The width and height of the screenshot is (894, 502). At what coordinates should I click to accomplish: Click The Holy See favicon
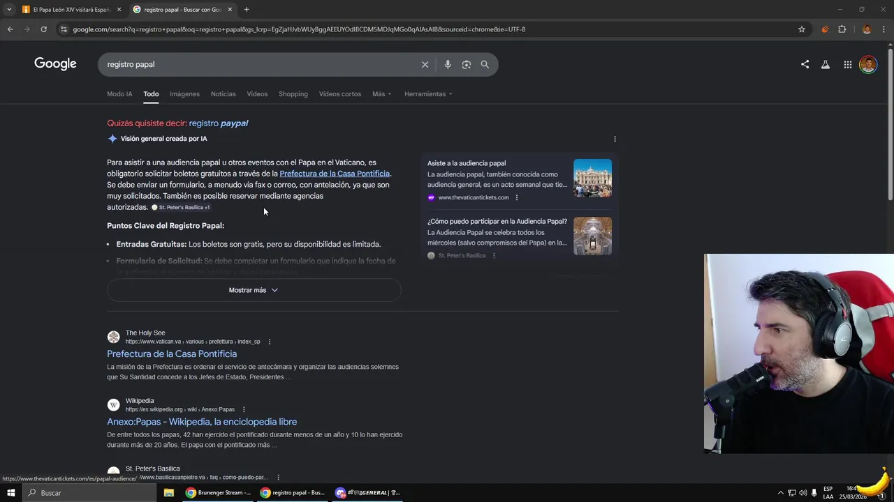tap(113, 337)
